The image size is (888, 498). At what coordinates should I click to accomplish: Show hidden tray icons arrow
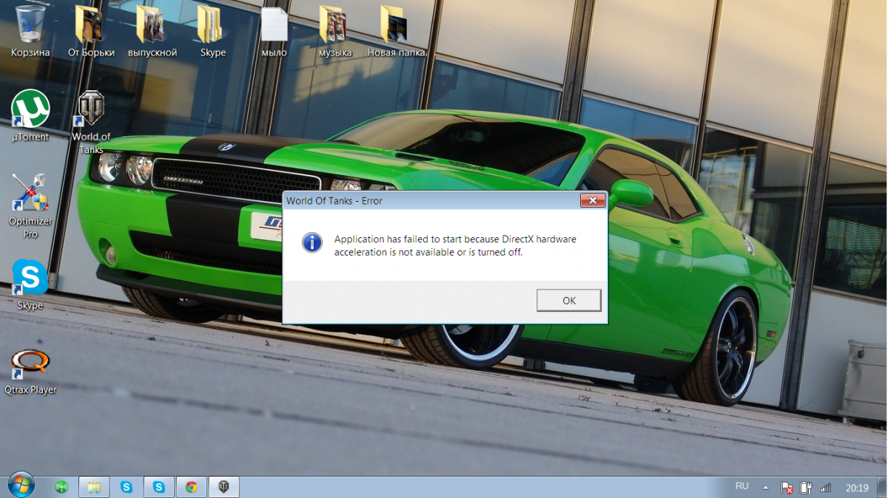[x=766, y=488]
